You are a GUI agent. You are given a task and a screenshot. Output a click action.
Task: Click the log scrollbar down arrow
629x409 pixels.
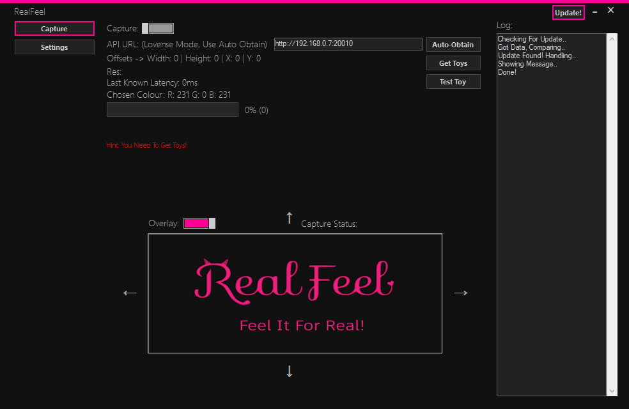click(x=612, y=391)
